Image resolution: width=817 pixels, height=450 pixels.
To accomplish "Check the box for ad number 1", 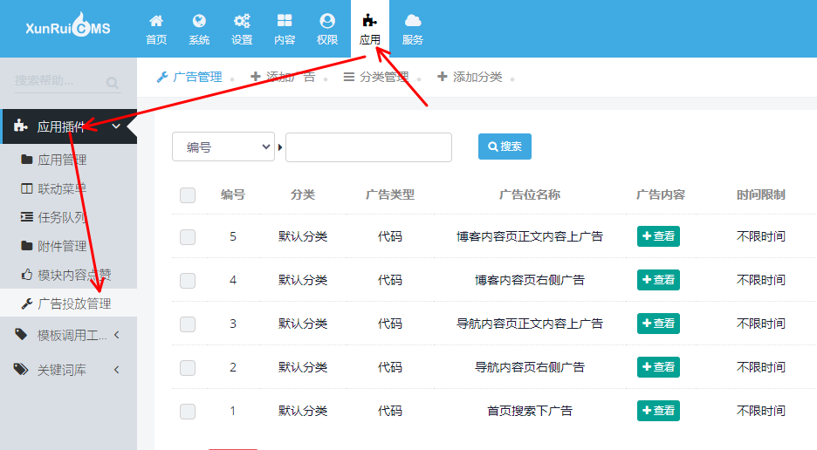I will click(x=188, y=412).
